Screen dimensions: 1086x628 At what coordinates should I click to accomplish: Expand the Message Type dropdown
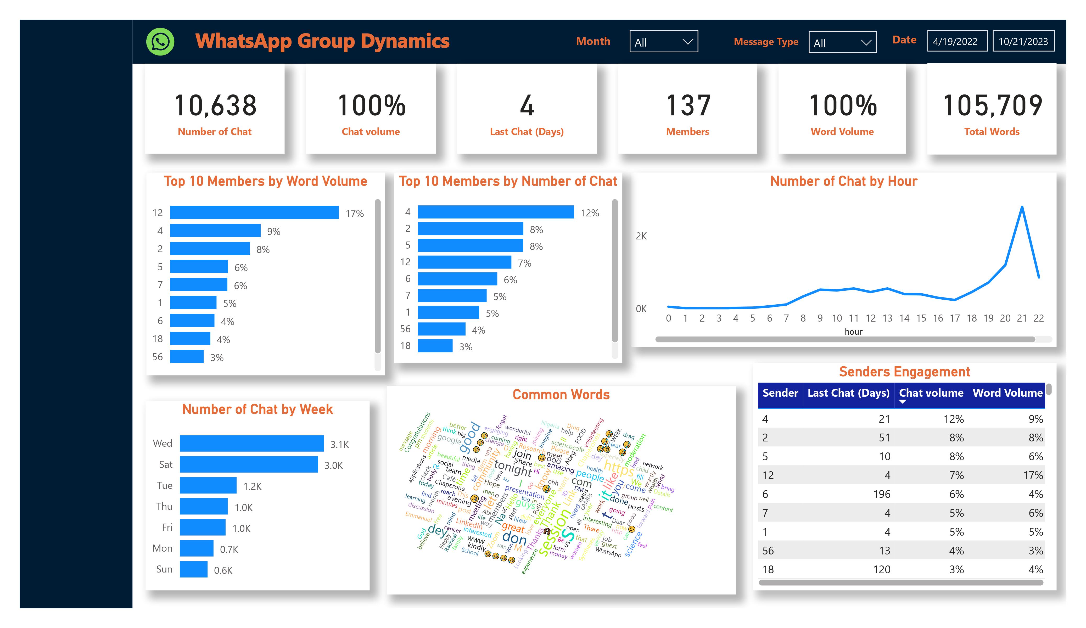pos(842,43)
